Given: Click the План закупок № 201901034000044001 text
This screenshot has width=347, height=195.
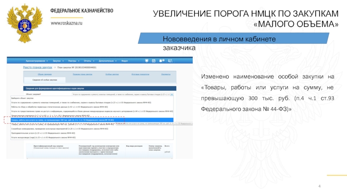Looking at the screenshot, I should [x=77, y=68].
